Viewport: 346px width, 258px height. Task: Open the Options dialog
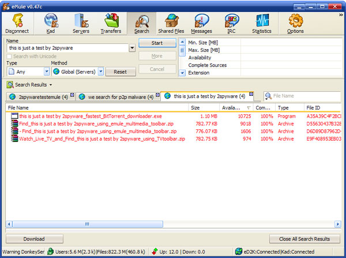pyautogui.click(x=295, y=24)
